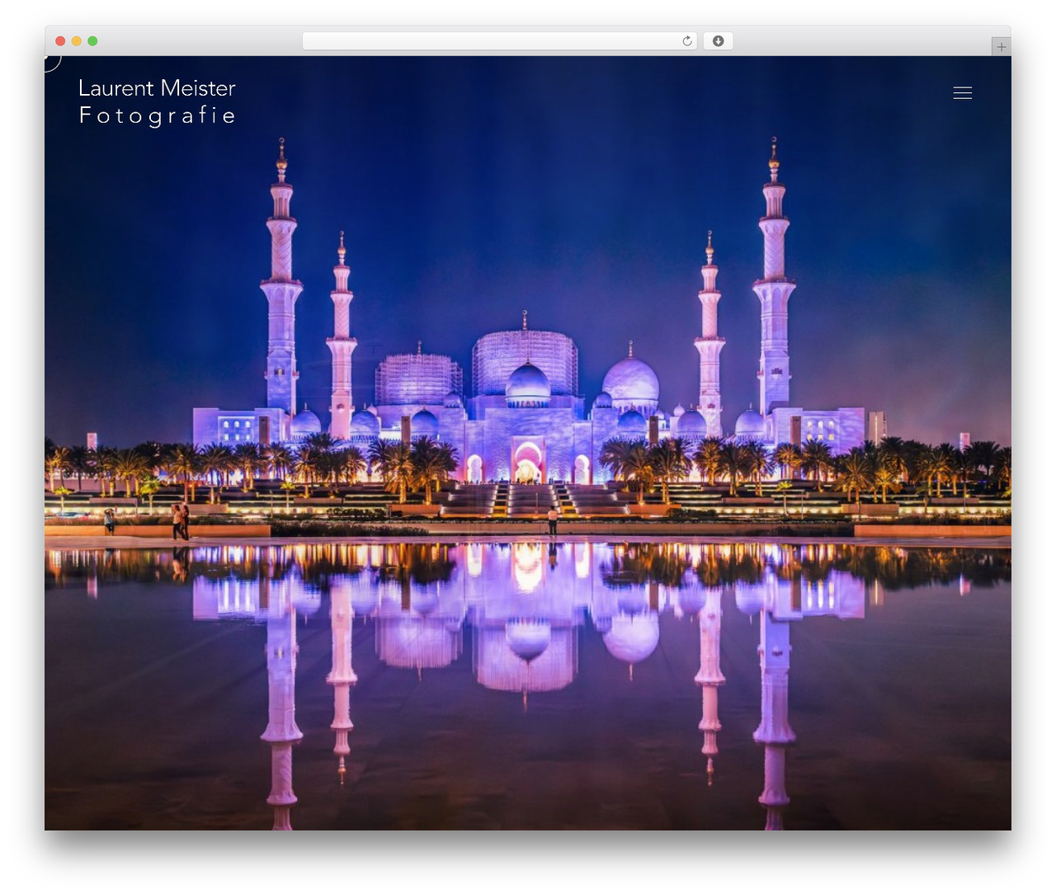Close the browser window (red button)
The width and height of the screenshot is (1056, 894).
click(x=60, y=41)
